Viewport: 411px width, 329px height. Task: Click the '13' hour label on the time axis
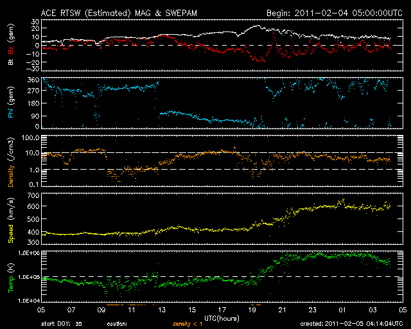point(162,310)
